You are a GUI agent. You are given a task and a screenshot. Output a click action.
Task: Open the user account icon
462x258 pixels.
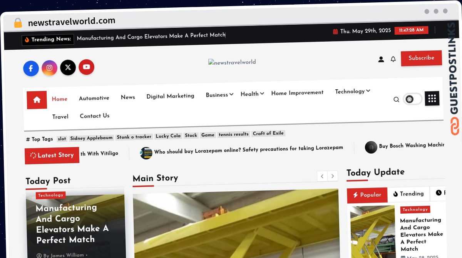click(381, 59)
